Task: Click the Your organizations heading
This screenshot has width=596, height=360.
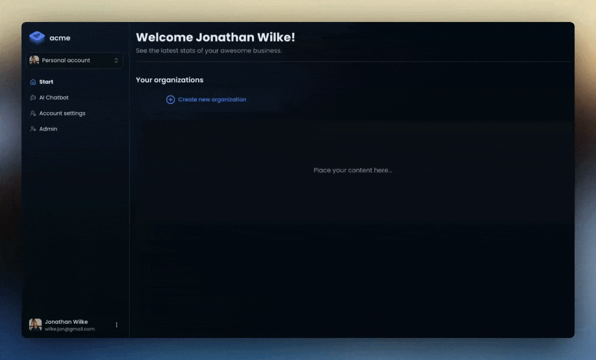Action: coord(169,80)
